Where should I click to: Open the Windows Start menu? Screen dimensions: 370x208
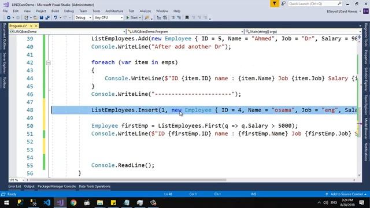click(6, 203)
